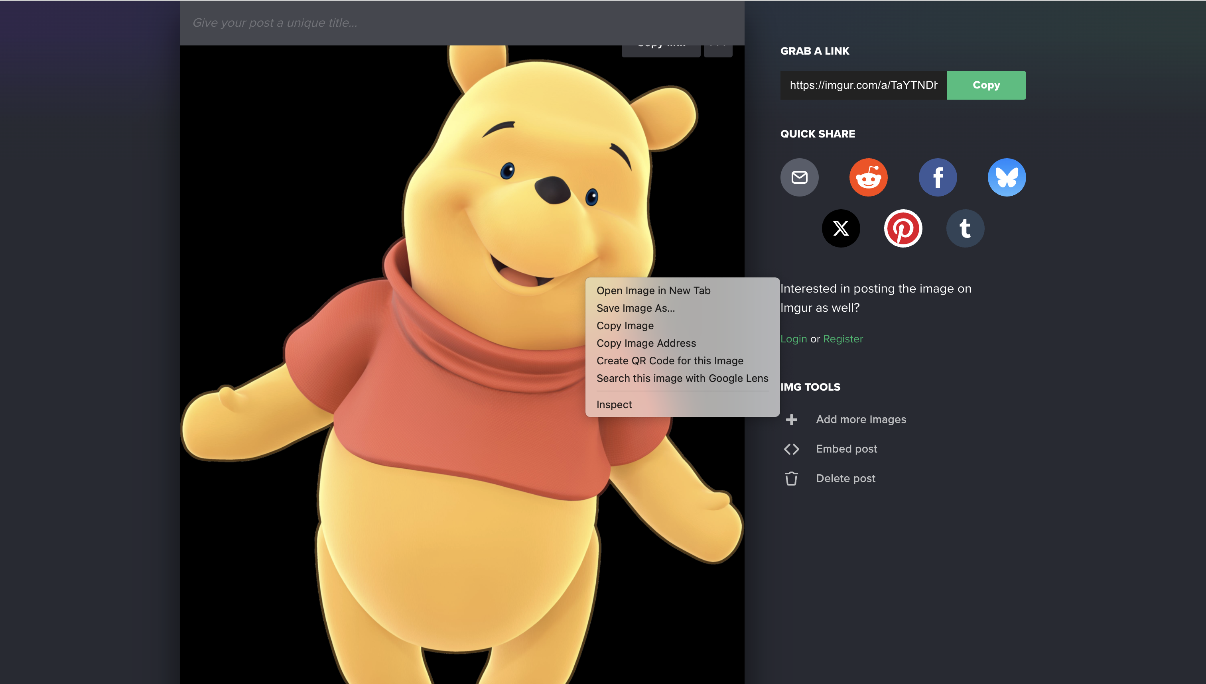Image resolution: width=1206 pixels, height=684 pixels.
Task: Share the post to Facebook
Action: click(x=938, y=177)
